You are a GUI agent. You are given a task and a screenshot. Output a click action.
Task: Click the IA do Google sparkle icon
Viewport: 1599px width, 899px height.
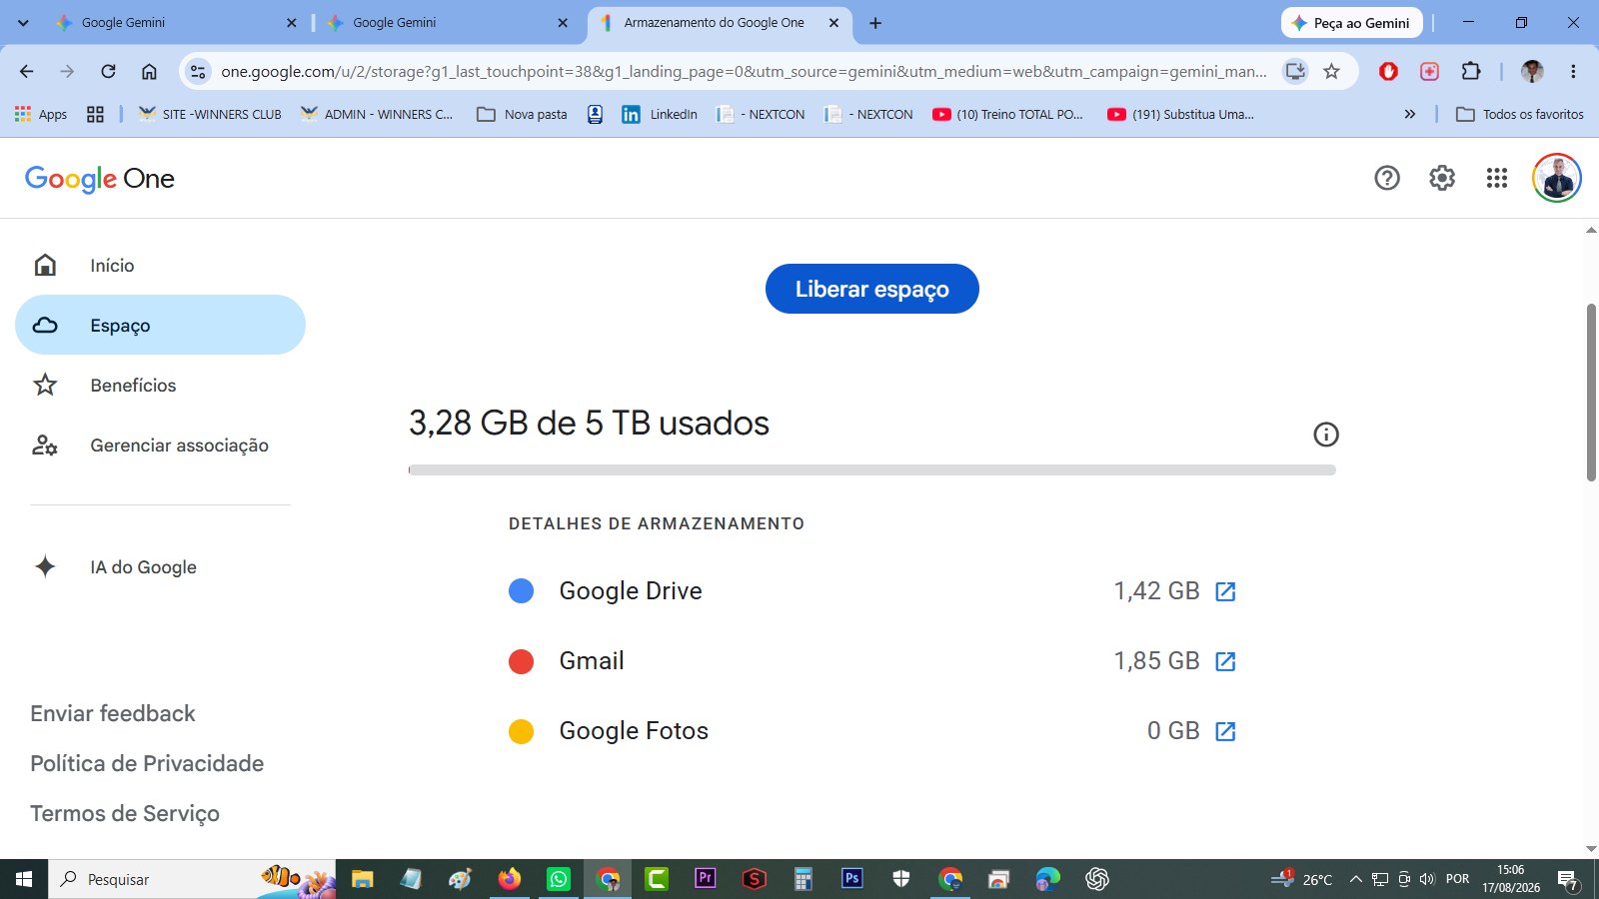(45, 566)
